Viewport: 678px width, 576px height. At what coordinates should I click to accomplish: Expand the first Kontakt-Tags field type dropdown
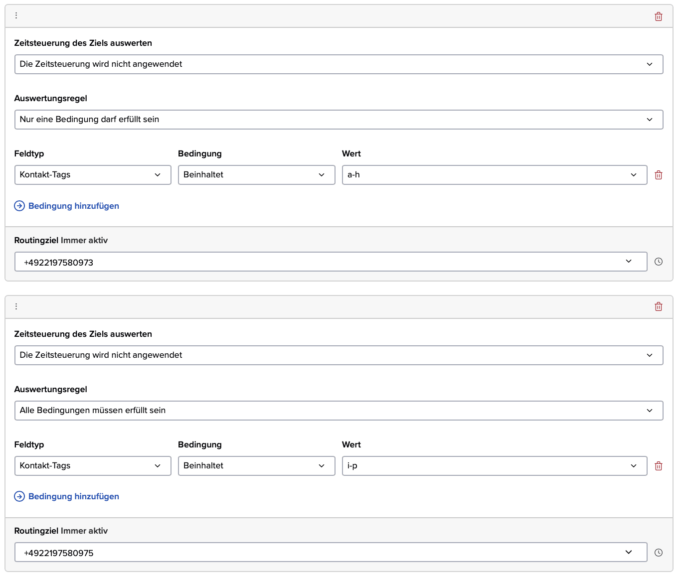coord(93,175)
